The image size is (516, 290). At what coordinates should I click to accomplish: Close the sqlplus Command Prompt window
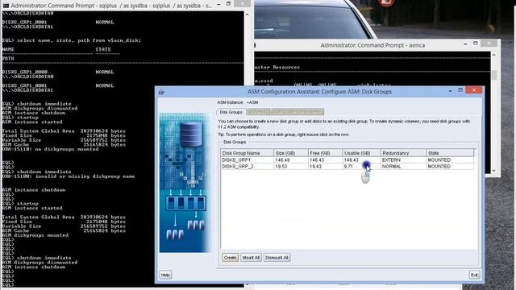243,4
